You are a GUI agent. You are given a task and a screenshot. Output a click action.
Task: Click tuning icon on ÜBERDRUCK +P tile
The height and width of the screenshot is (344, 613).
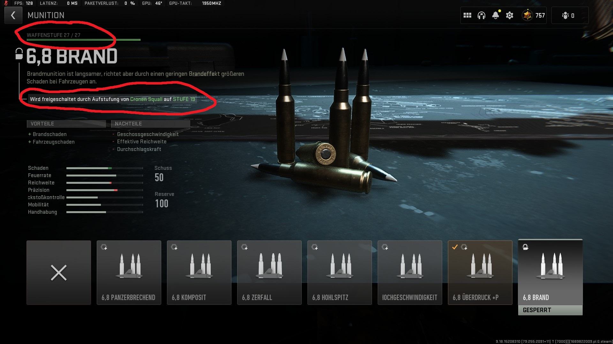(x=464, y=247)
